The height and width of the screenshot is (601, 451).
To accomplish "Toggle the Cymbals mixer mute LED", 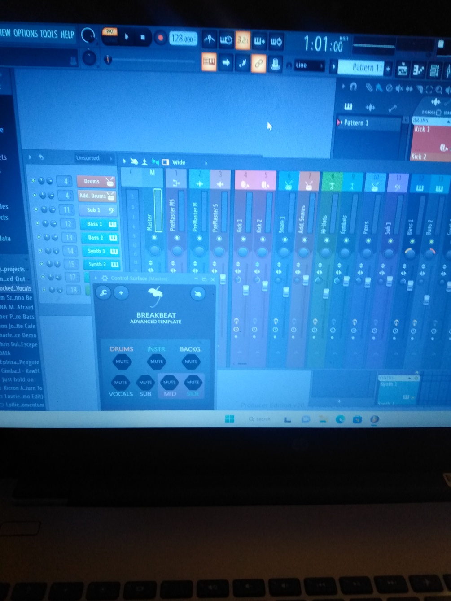I will click(346, 241).
